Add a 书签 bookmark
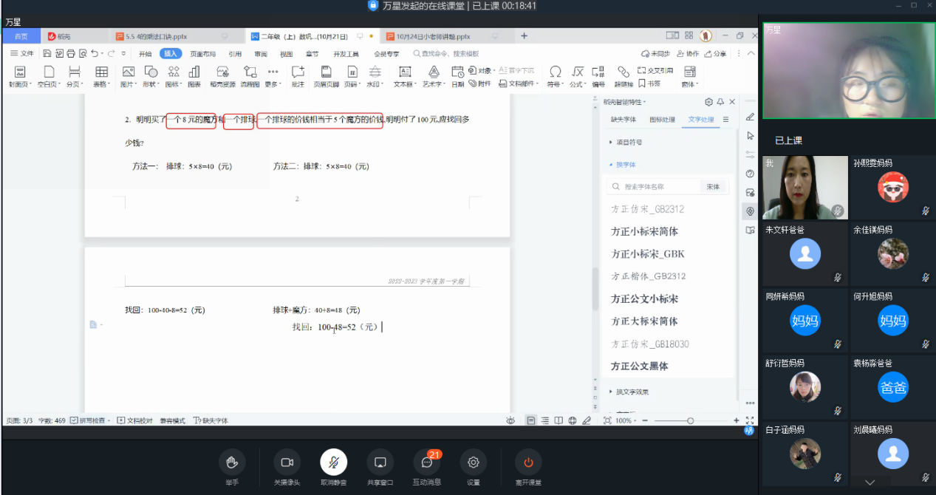The height and width of the screenshot is (495, 936). point(649,83)
